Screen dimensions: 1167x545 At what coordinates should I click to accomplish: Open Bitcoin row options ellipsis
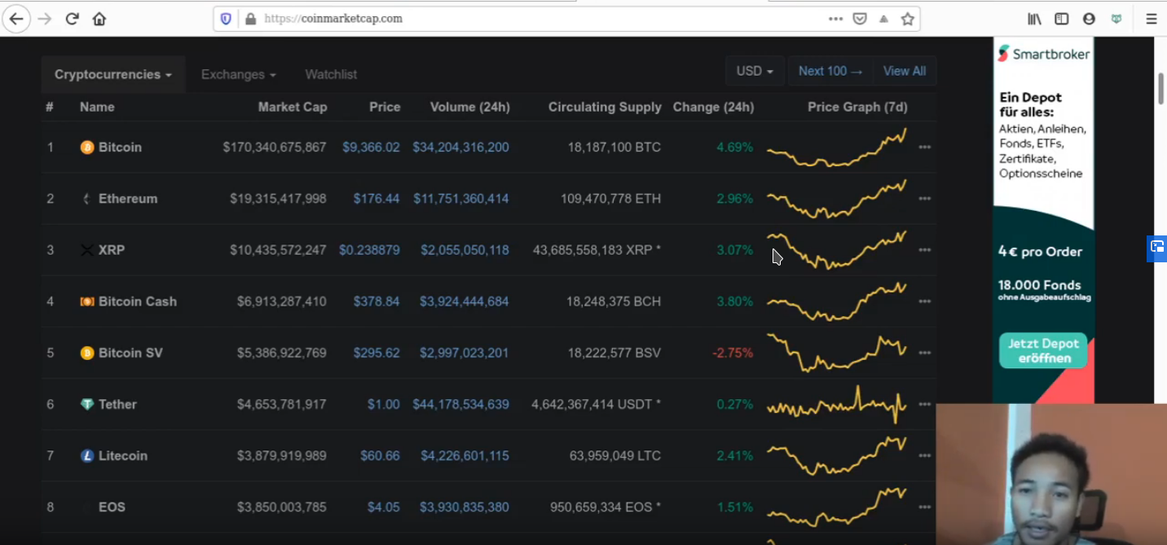coord(924,147)
